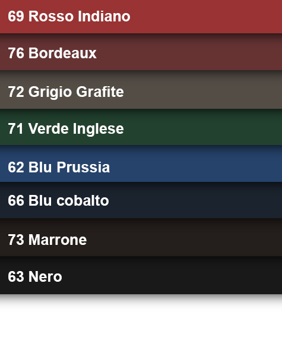
Task: Choose the 76 Bordeaux color bar
Action: click(141, 52)
